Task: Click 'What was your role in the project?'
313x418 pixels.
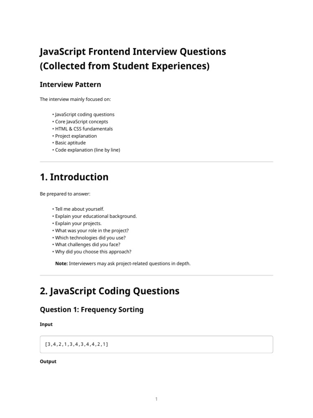Action: click(x=92, y=231)
